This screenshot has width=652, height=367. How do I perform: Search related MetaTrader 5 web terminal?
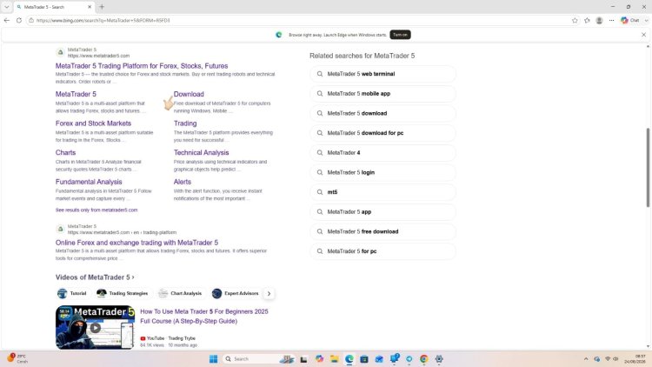383,74
